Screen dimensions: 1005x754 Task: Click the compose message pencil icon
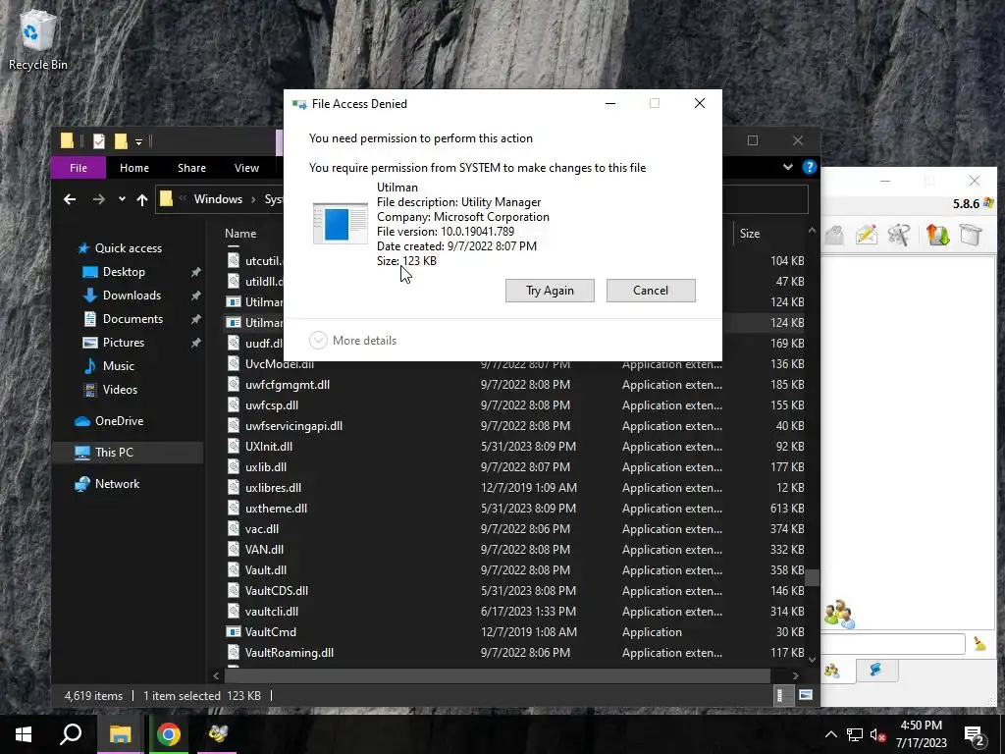click(866, 235)
